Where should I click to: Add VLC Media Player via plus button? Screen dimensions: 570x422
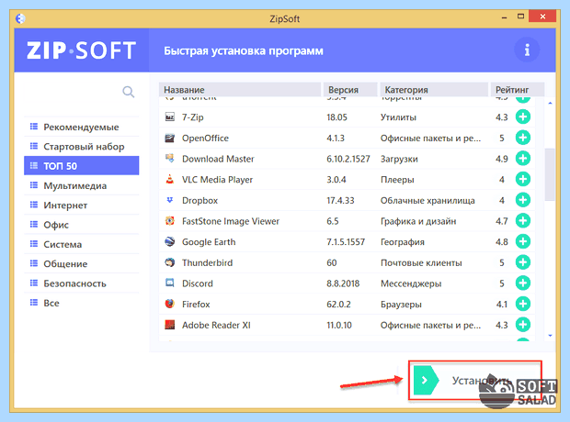tap(523, 179)
